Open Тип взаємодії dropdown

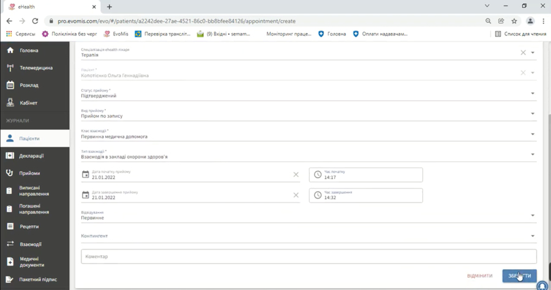(309, 154)
